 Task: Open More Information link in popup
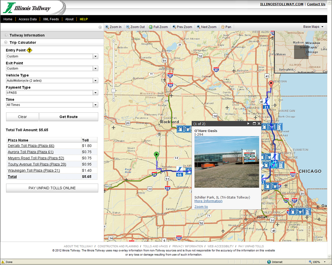208,201
